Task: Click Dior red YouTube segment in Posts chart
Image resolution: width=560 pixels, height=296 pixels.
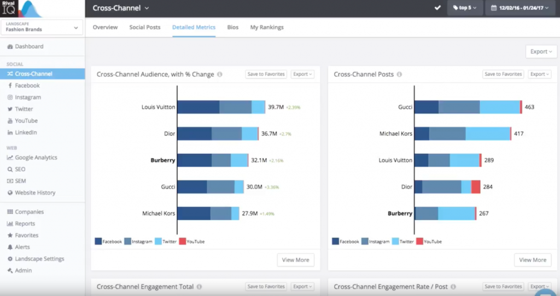Action: coord(476,187)
